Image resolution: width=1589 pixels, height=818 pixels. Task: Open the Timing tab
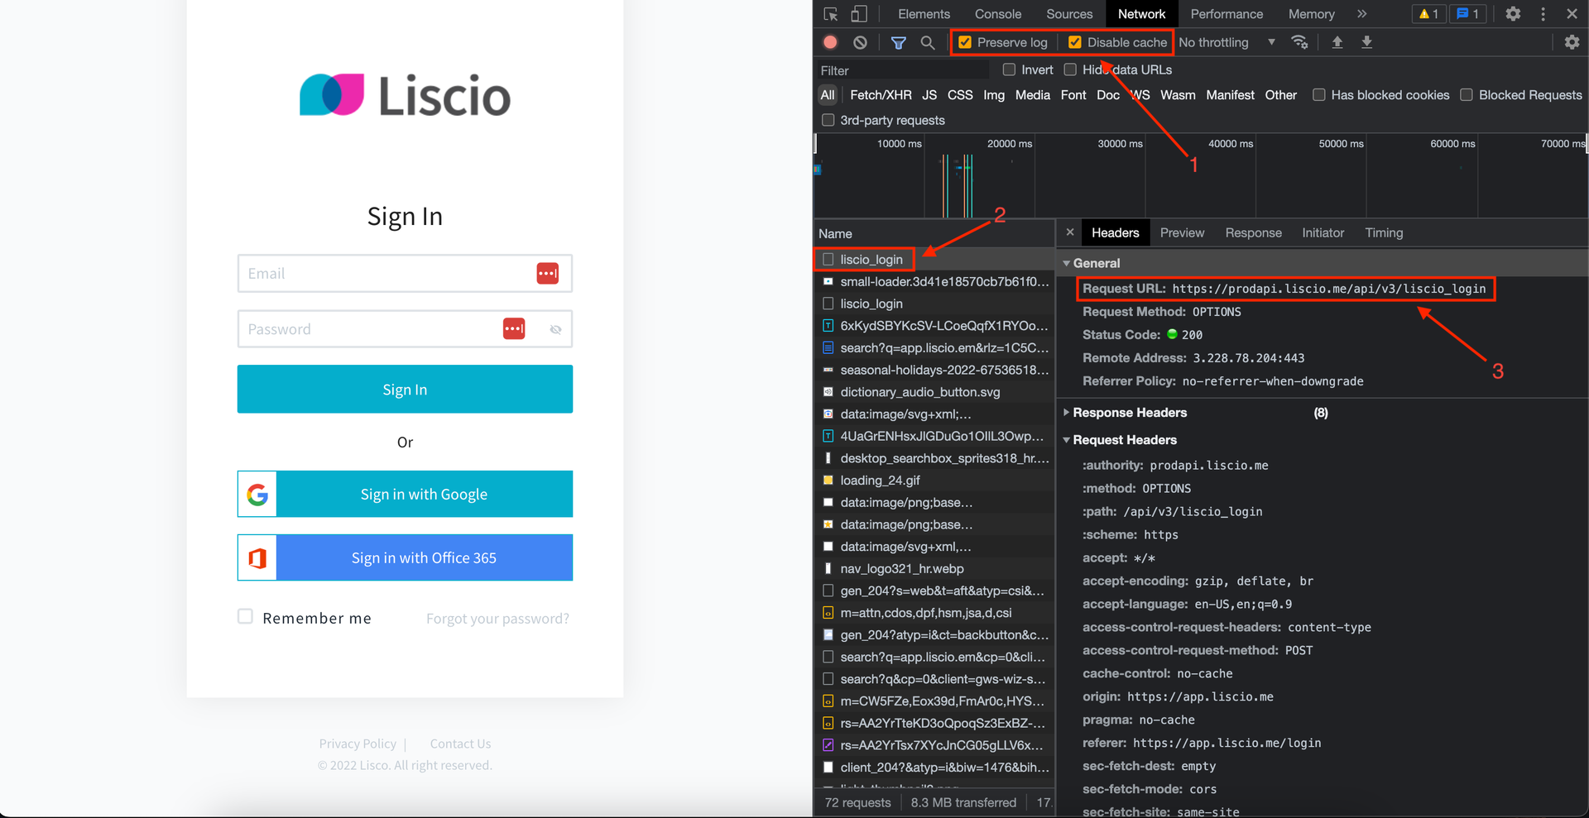click(x=1384, y=232)
